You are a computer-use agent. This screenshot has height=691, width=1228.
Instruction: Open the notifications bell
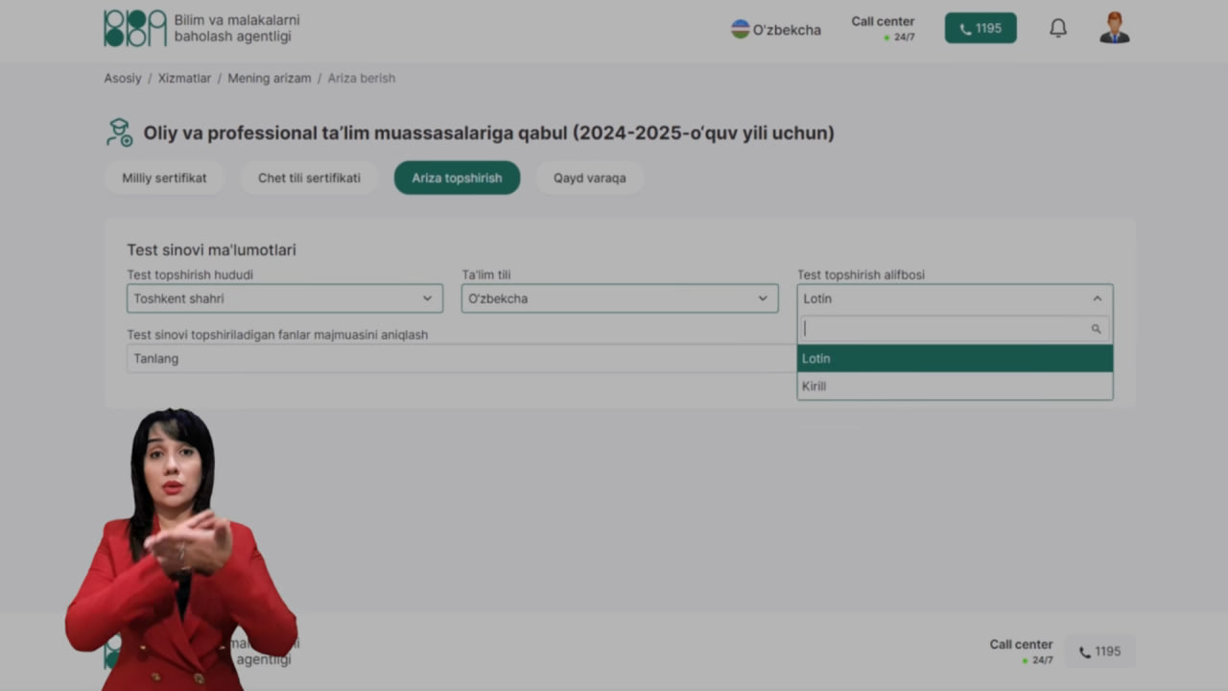[1058, 29]
